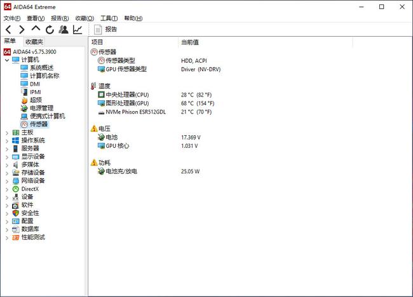Expand the 存储设备 tree node
The image size is (413, 297).
[x=7, y=173]
